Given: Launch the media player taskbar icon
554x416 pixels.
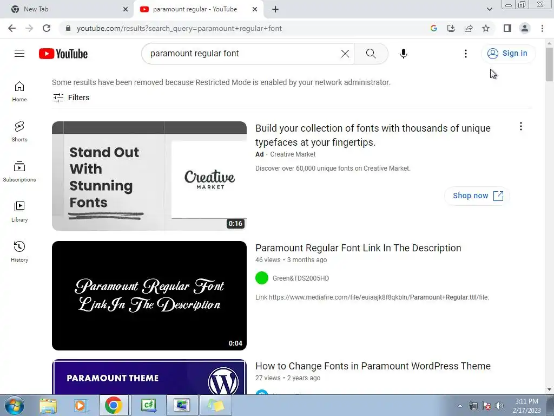Looking at the screenshot, I should 81,405.
